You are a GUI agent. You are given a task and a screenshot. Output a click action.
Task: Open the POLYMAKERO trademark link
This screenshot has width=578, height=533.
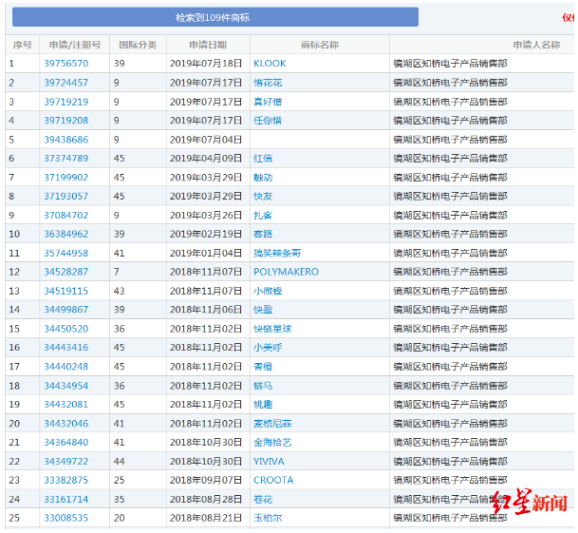tap(286, 272)
